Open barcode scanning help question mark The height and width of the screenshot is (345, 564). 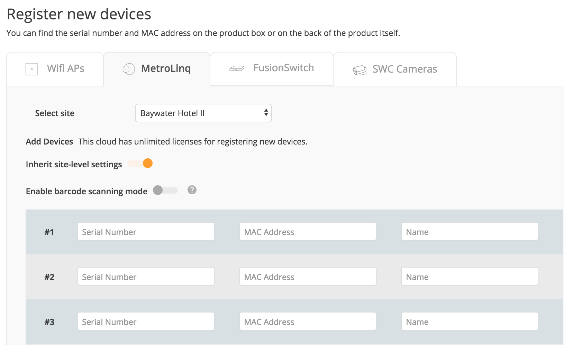(x=192, y=190)
